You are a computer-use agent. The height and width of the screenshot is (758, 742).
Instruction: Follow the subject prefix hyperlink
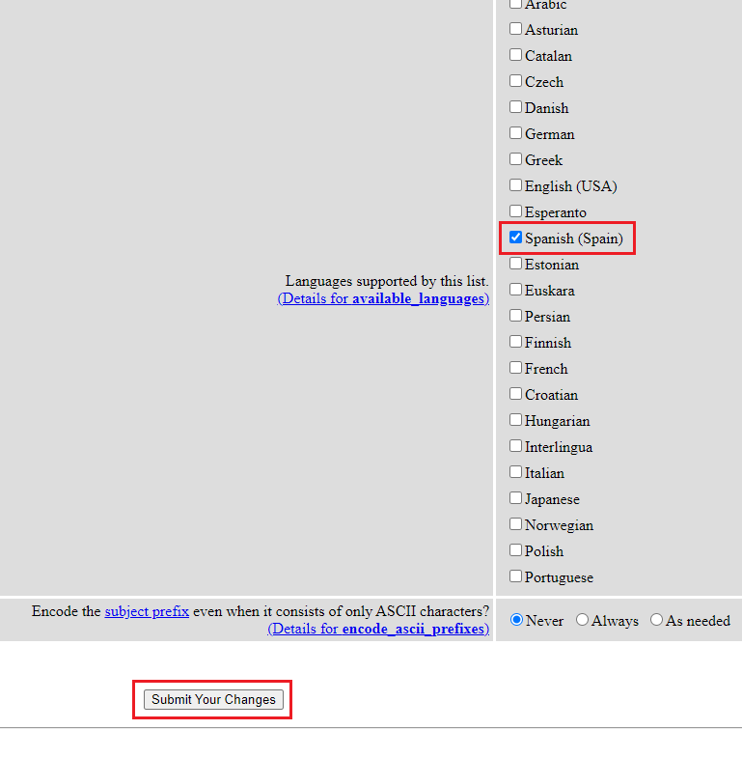point(147,611)
